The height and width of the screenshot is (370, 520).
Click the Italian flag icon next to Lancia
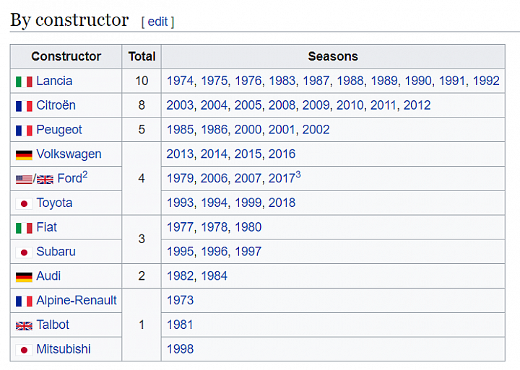24,82
